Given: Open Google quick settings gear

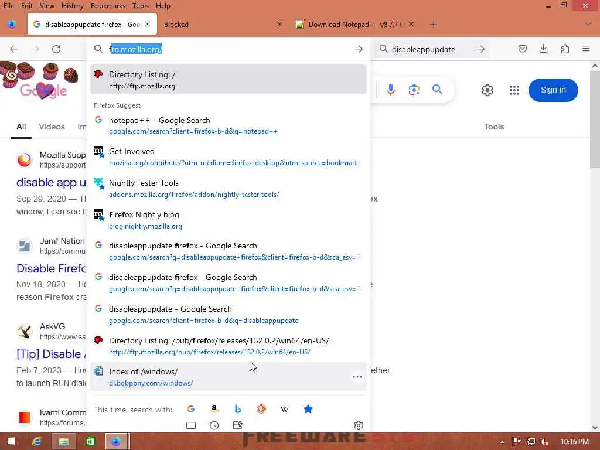Looking at the screenshot, I should pyautogui.click(x=487, y=90).
